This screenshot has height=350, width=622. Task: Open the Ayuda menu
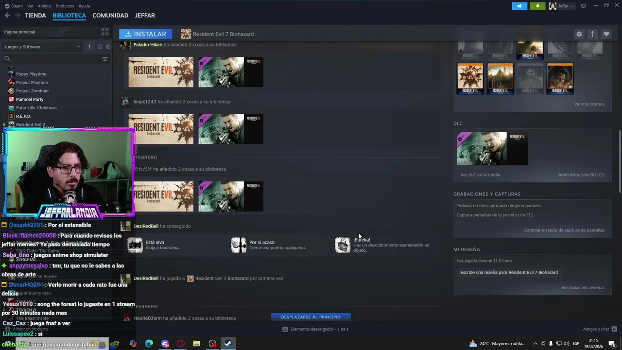84,6
